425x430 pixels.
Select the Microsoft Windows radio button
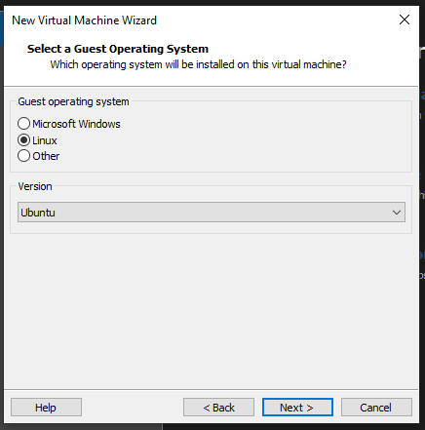[x=23, y=124]
